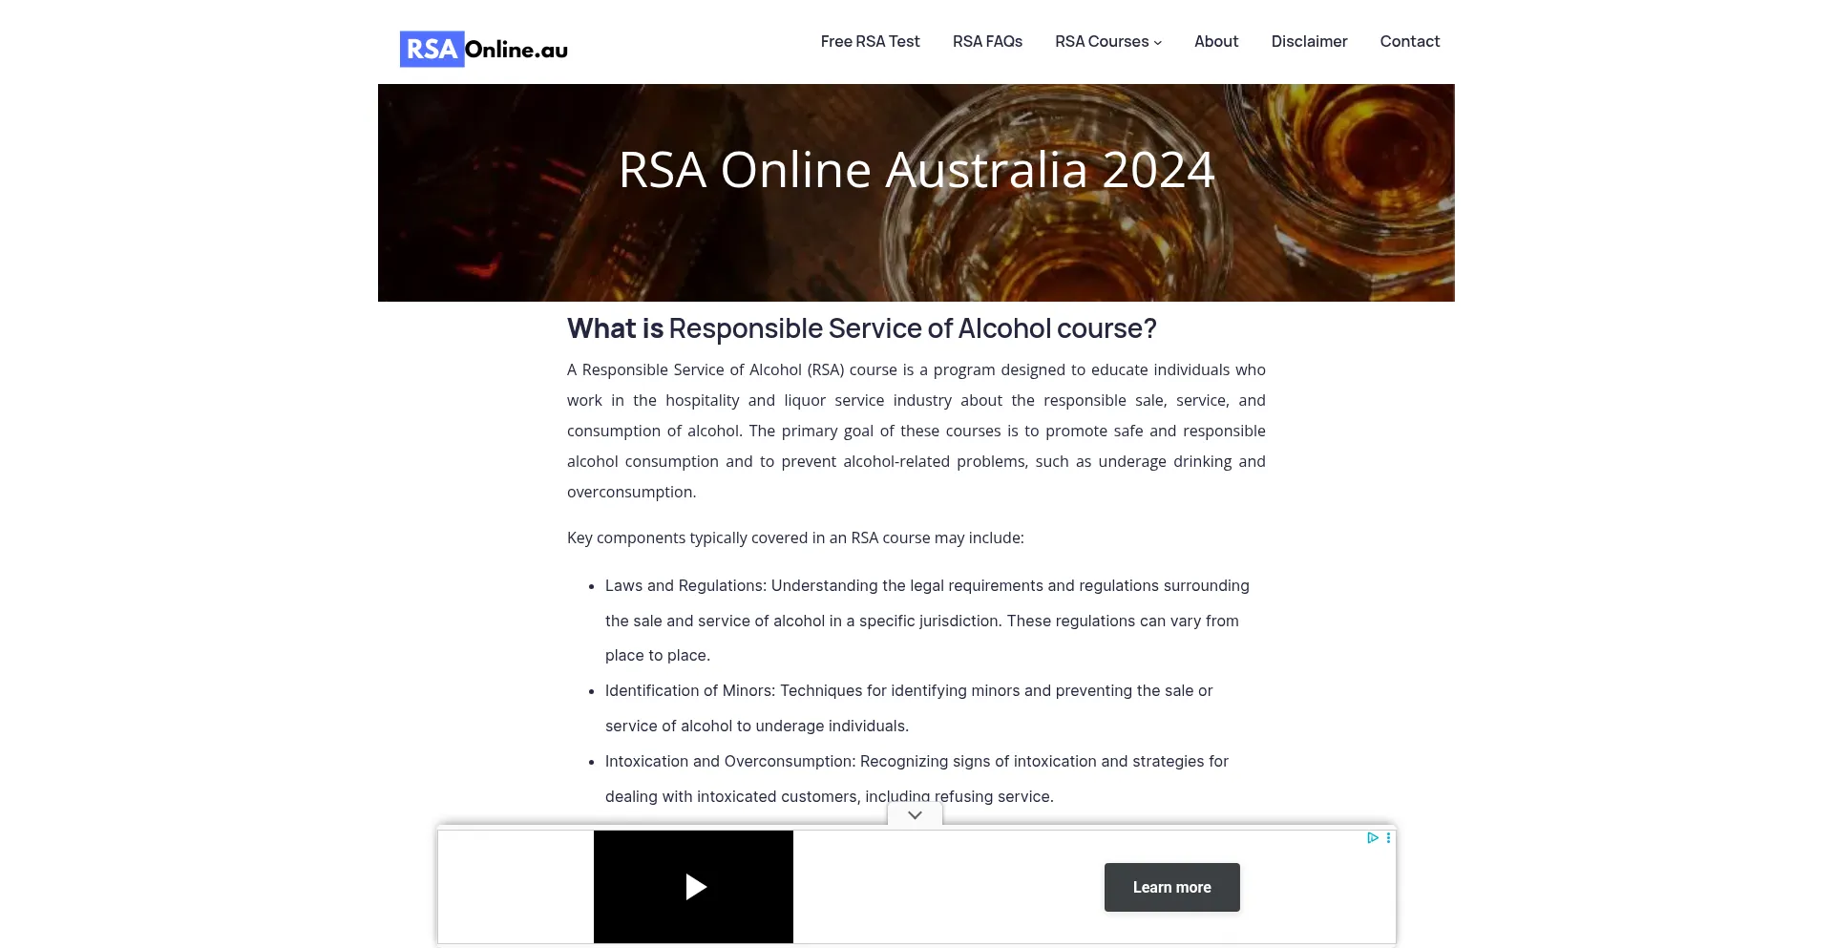This screenshot has width=1833, height=948.
Task: Click the 'Intoxication and Overconsumption' bullet point
Action: (x=916, y=778)
